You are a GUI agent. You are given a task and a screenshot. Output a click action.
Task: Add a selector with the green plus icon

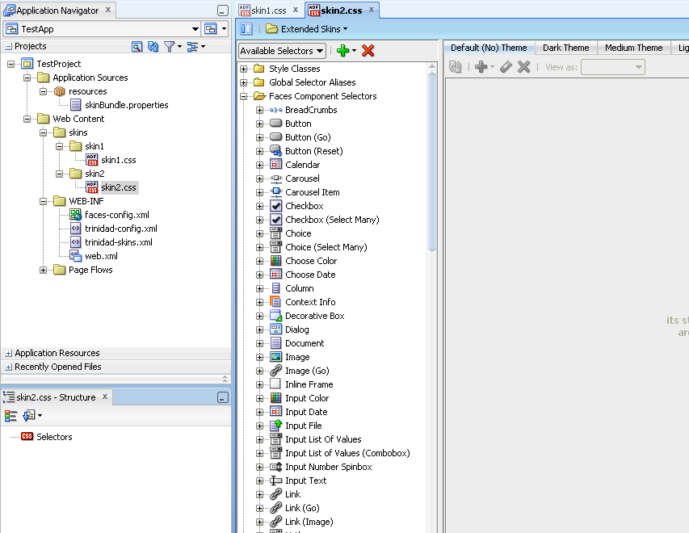click(x=342, y=50)
